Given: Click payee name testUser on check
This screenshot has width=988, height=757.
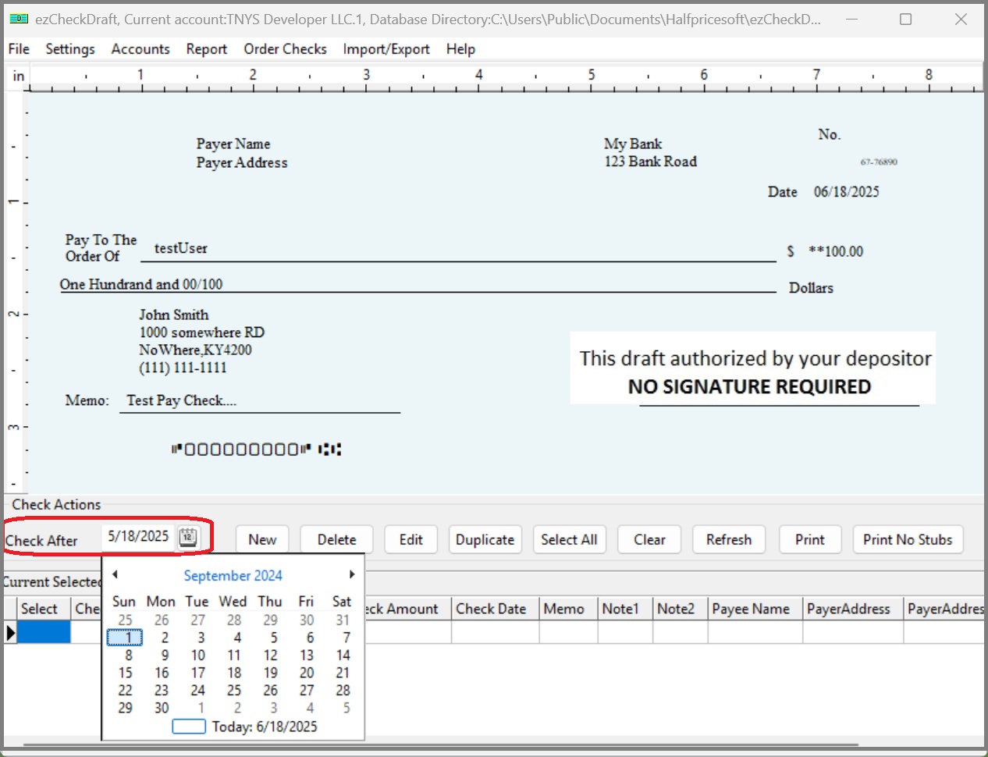Looking at the screenshot, I should click(181, 248).
